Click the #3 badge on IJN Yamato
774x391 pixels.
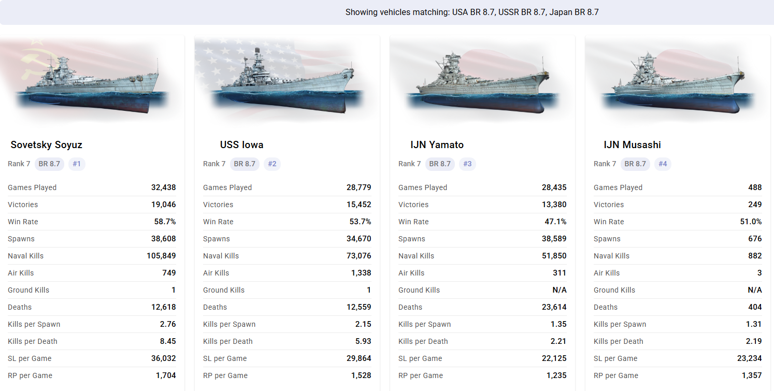tap(467, 164)
